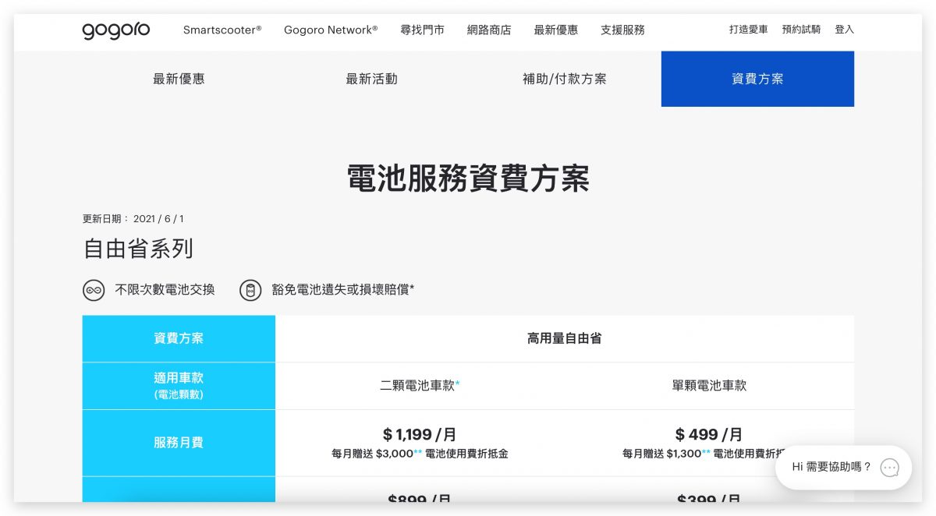Click the 自由省系列 heading

pyautogui.click(x=138, y=249)
